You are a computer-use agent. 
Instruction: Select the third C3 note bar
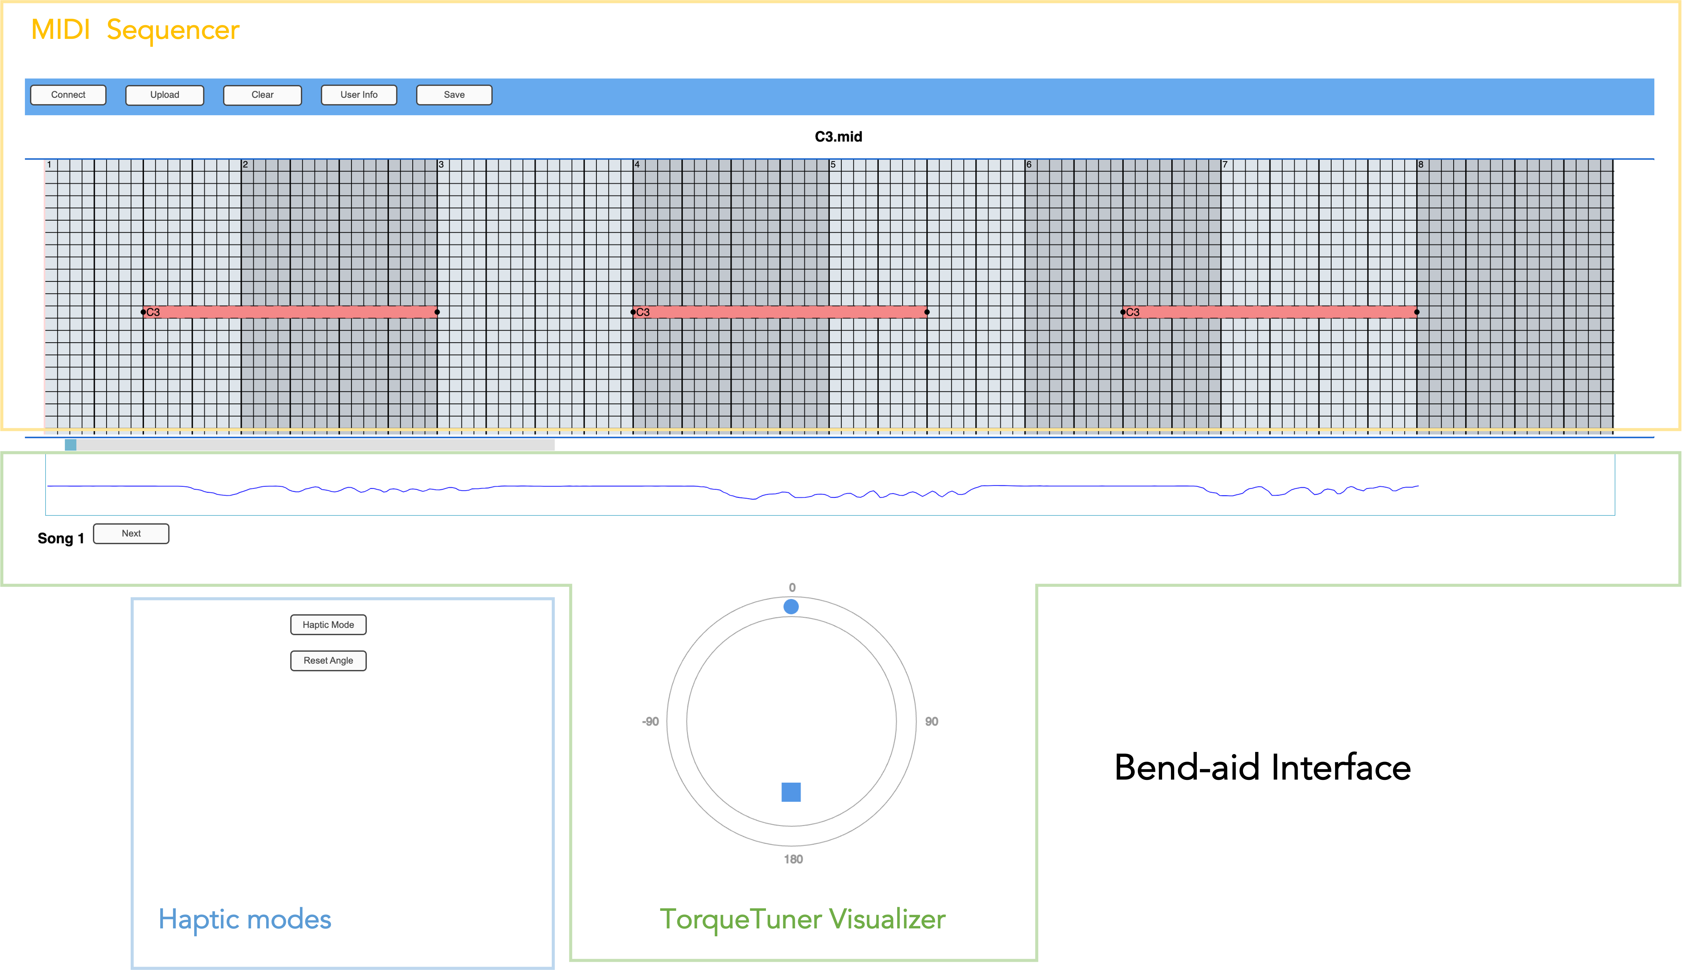[x=1269, y=312]
